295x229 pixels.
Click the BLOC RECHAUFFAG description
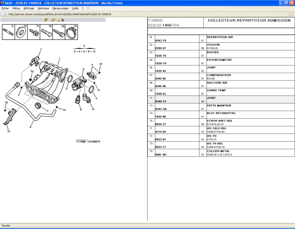221,113
